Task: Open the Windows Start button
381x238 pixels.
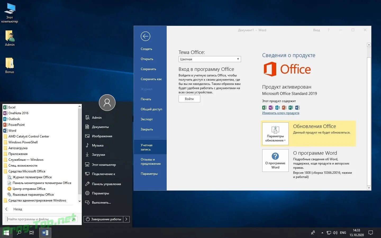Action: click(x=6, y=233)
